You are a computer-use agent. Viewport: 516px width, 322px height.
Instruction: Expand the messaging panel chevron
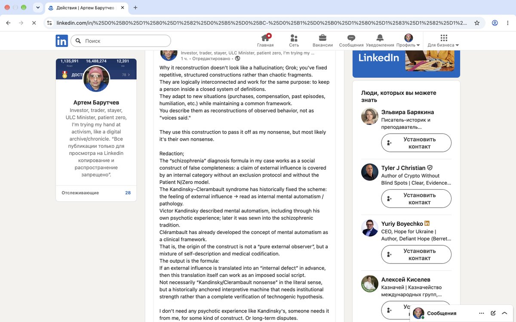505,313
